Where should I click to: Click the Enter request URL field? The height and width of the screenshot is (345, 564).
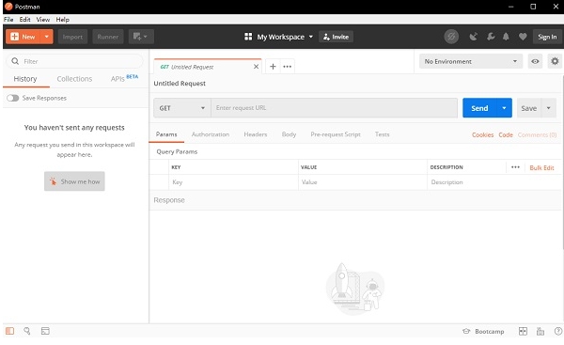click(334, 108)
